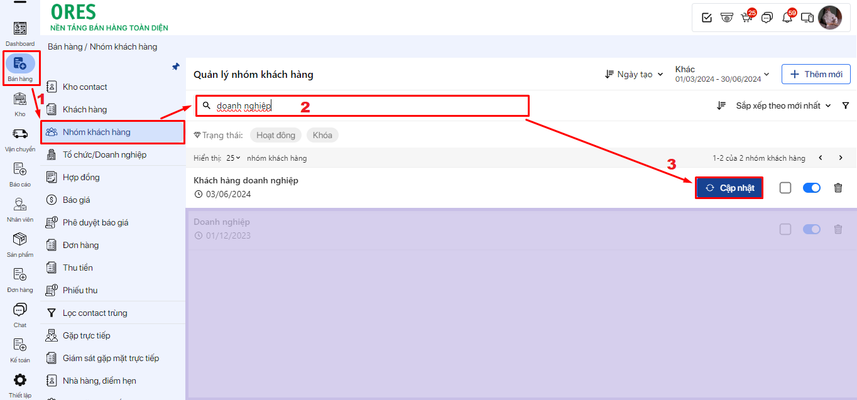This screenshot has width=857, height=400.
Task: Open the chat messages icon in header
Action: [767, 18]
